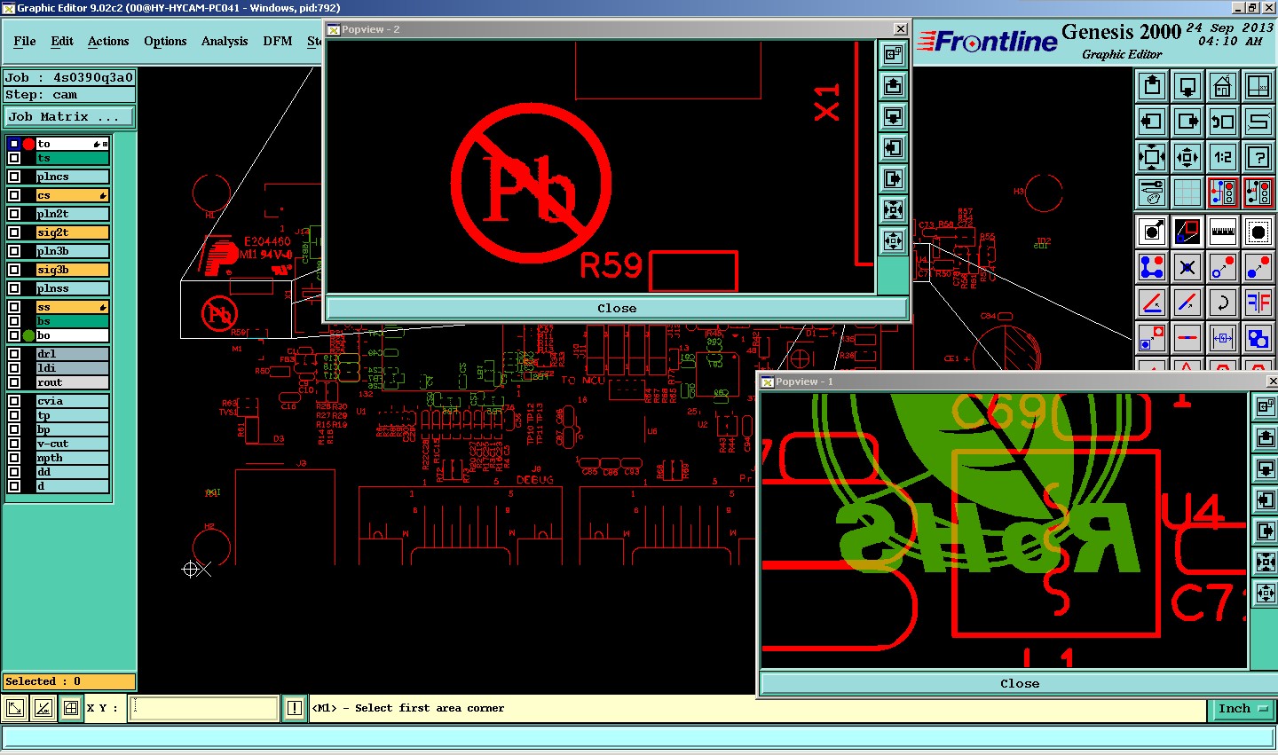
Task: Click the pan down icon in Popview 1
Action: tap(1265, 468)
